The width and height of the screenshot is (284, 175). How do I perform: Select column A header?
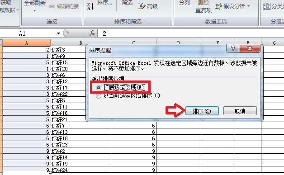(26, 43)
